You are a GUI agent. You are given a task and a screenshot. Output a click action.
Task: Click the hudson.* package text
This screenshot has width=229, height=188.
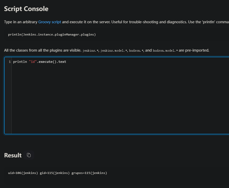coord(136,51)
